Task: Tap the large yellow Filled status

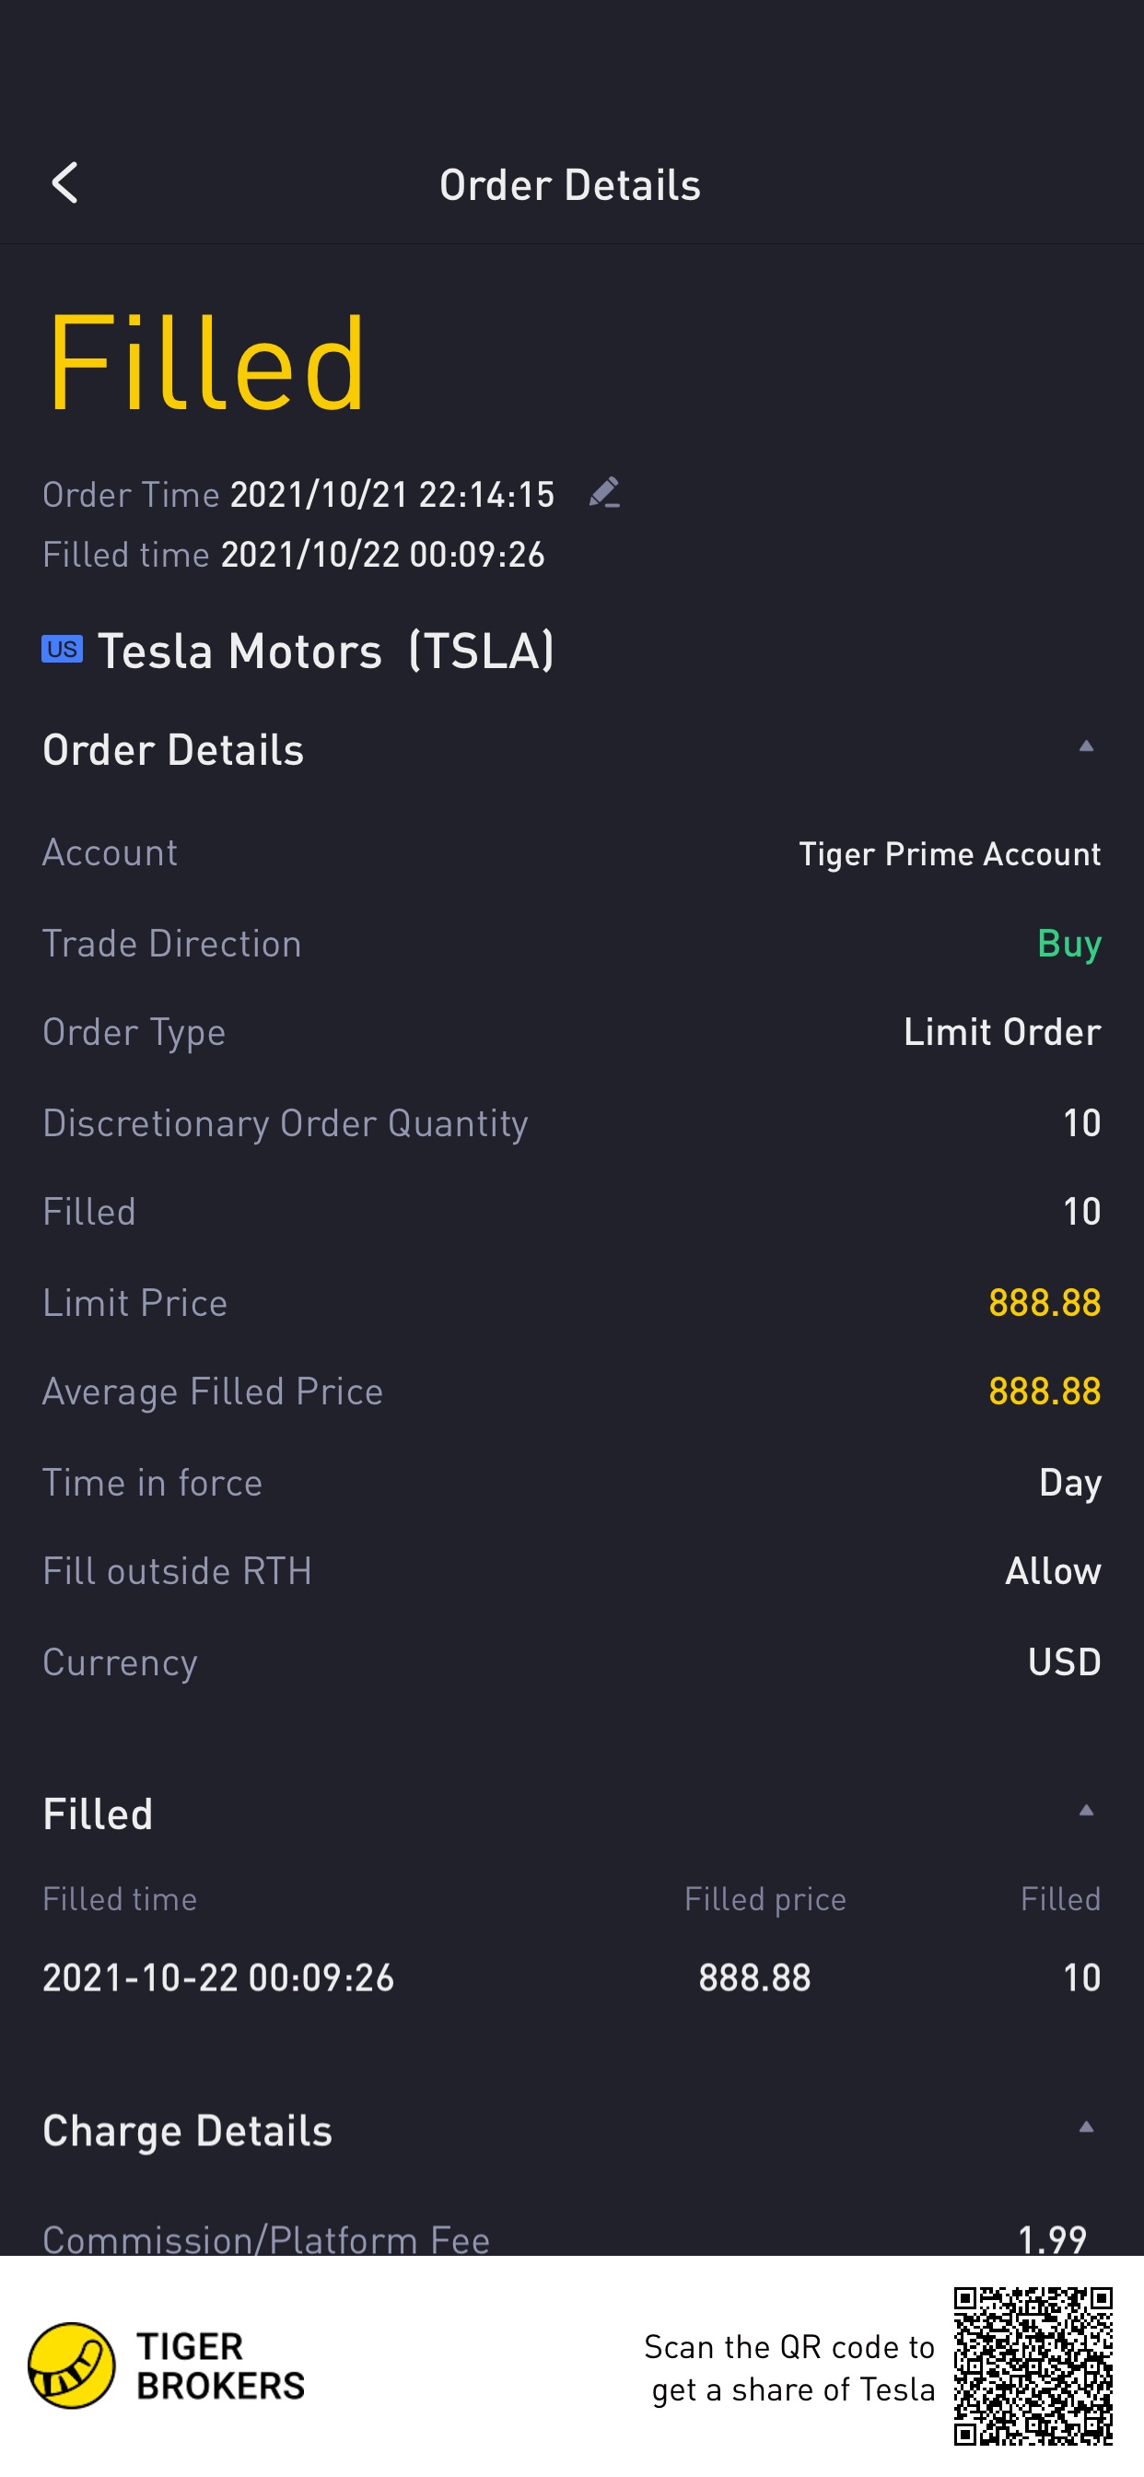Action: (205, 363)
